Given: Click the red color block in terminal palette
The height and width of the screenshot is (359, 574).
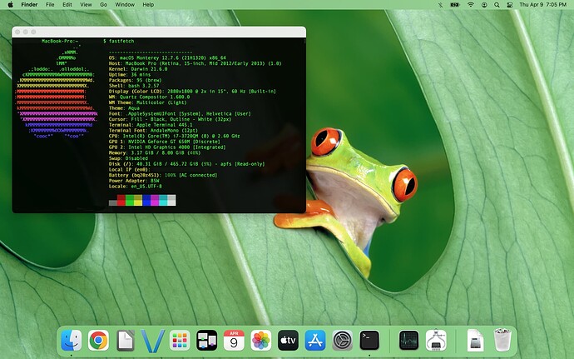Looking at the screenshot, I should 121,200.
